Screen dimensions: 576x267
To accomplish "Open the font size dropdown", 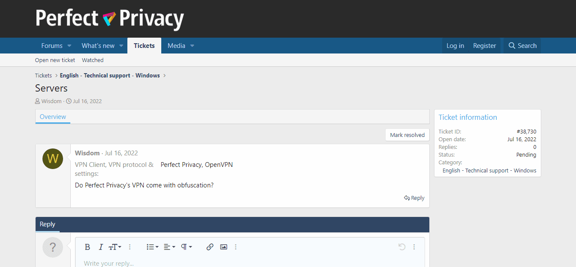I will [x=115, y=247].
